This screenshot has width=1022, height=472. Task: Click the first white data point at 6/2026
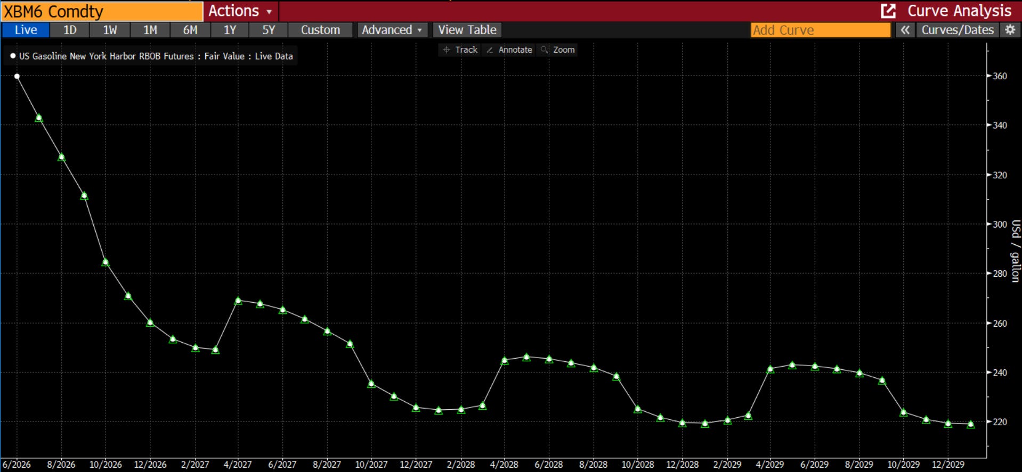[x=17, y=76]
